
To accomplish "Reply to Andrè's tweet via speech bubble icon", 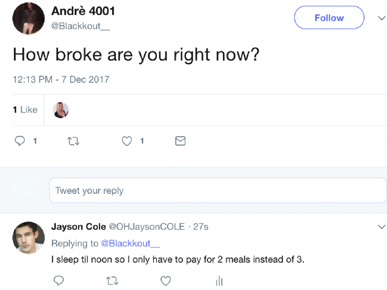I will pyautogui.click(x=20, y=141).
